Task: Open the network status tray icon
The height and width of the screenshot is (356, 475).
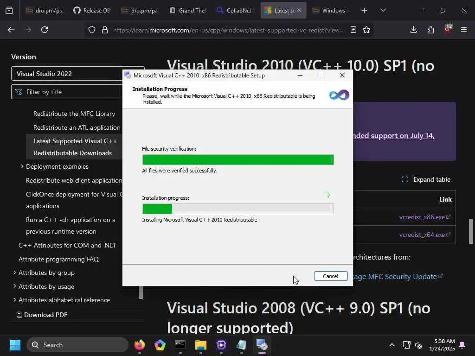Action: click(x=406, y=345)
